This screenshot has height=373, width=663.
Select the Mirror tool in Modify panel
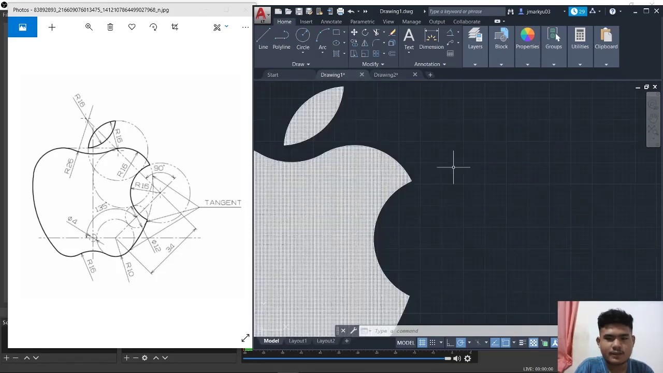click(365, 43)
